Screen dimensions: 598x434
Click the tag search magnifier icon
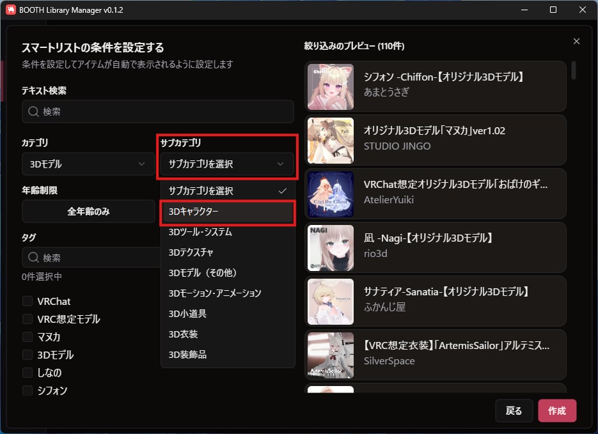click(x=33, y=258)
